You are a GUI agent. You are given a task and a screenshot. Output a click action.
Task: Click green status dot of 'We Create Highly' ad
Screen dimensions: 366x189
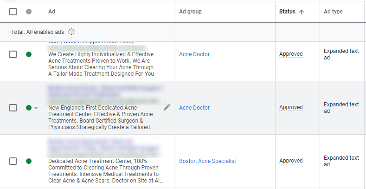[x=29, y=54]
